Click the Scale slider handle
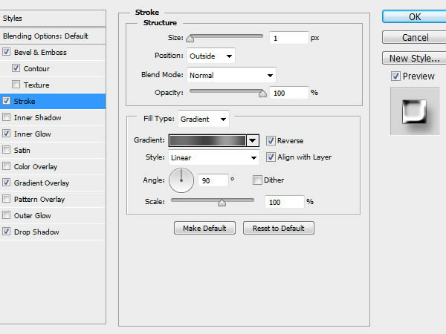 pos(222,202)
